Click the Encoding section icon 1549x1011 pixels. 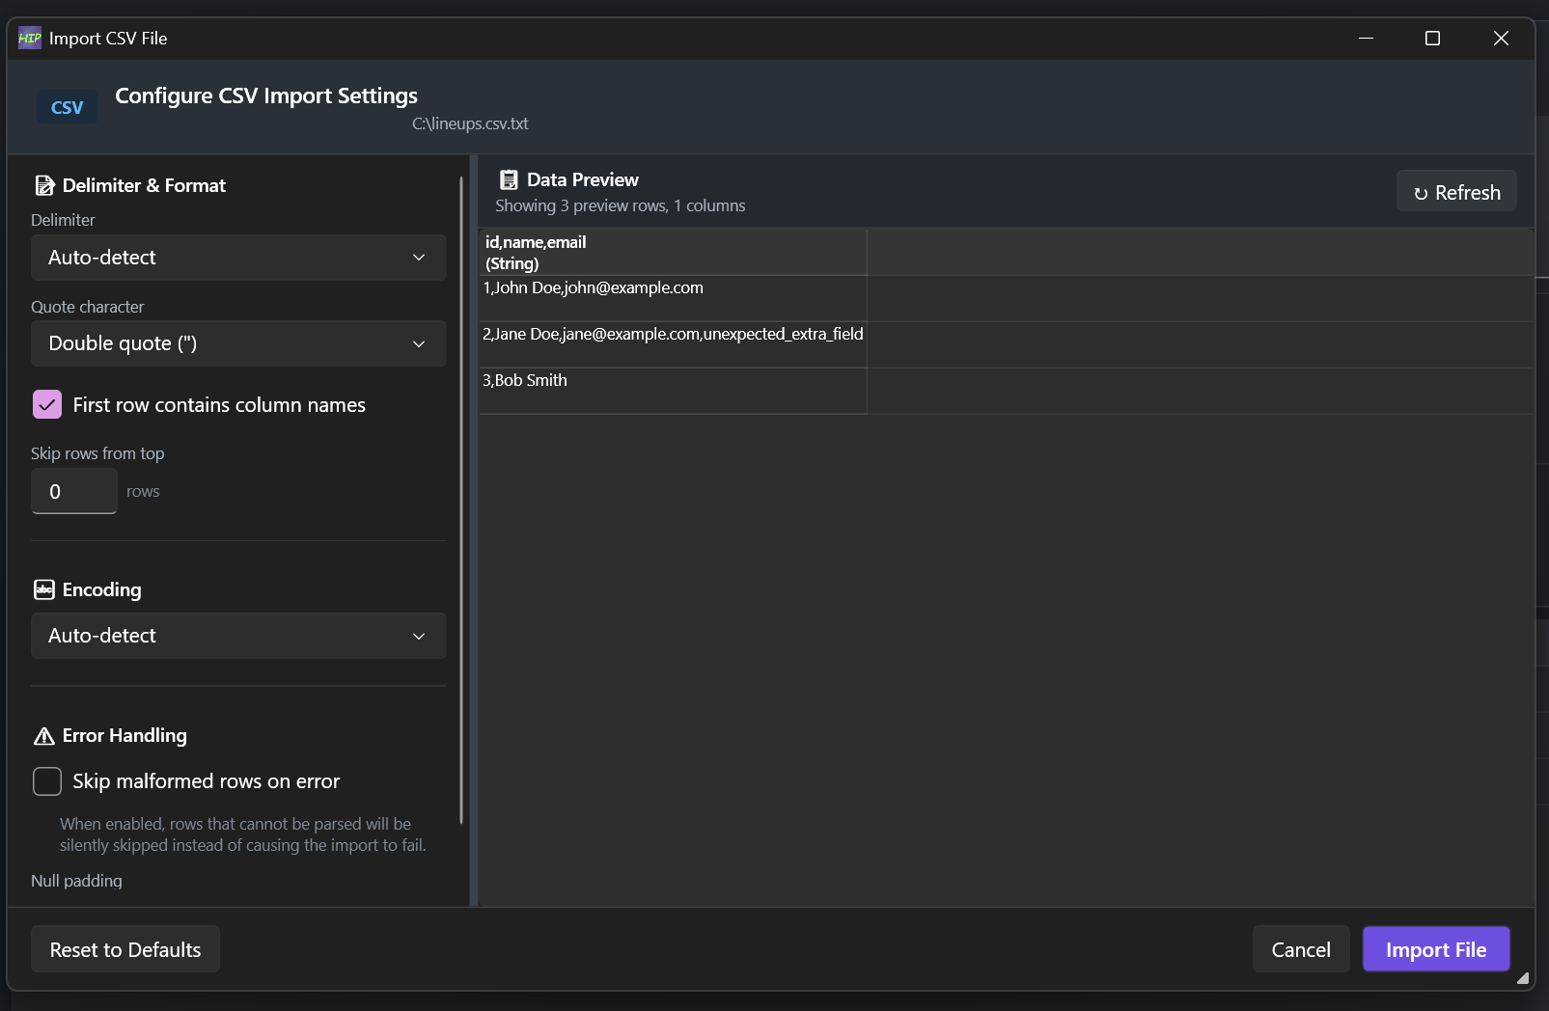[x=44, y=589]
